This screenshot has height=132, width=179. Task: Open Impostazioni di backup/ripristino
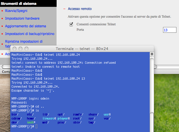click(x=30, y=34)
